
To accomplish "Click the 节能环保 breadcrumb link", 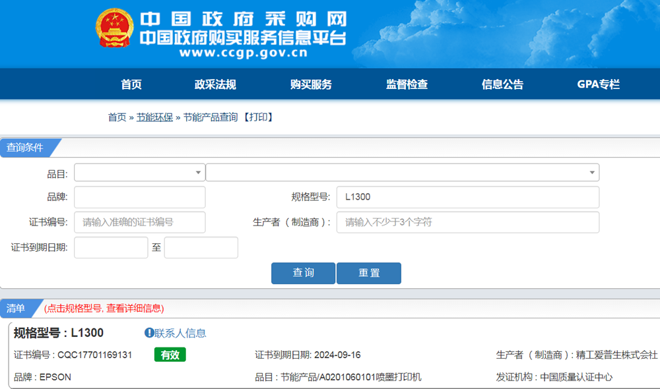I will 154,117.
